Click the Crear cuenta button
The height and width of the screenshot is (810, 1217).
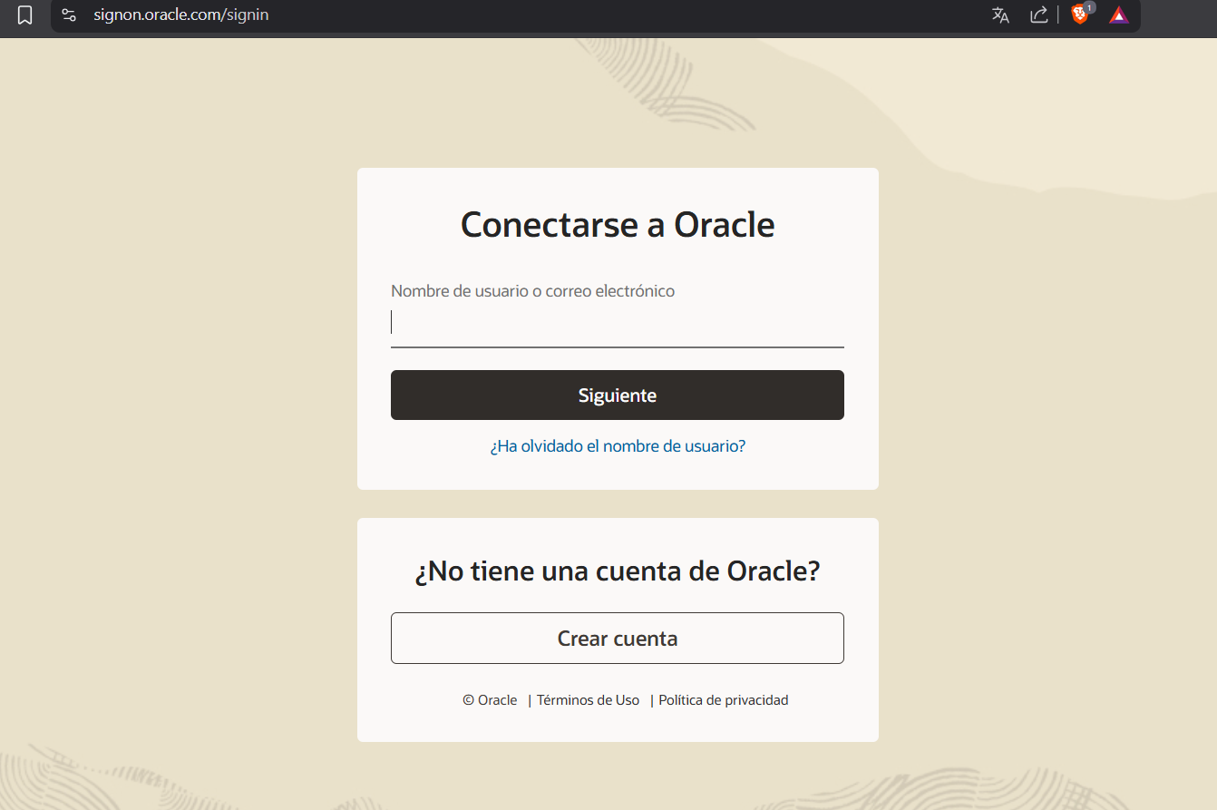pos(618,639)
